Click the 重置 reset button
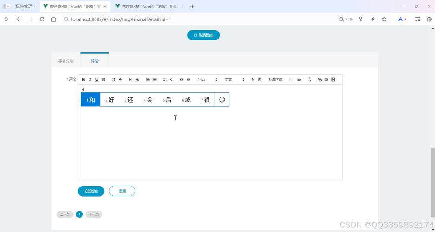 (122, 191)
